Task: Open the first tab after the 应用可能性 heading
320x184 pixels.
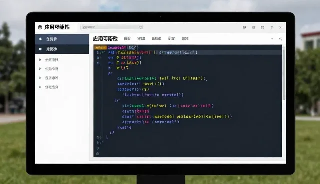Action: [x=127, y=38]
